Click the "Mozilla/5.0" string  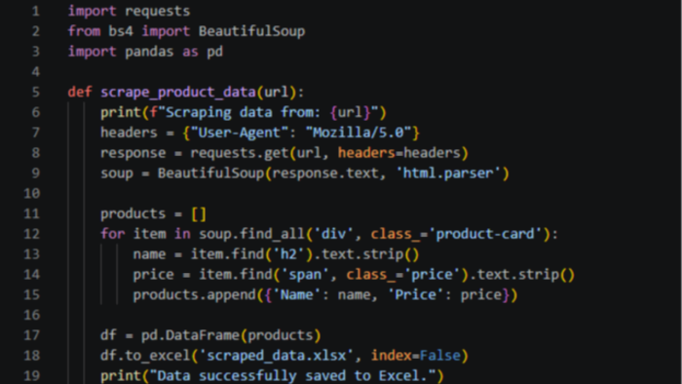359,133
